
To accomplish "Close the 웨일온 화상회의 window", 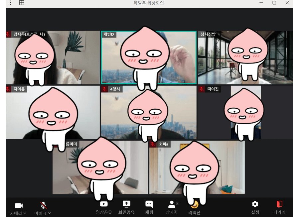I will (x=287, y=3).
